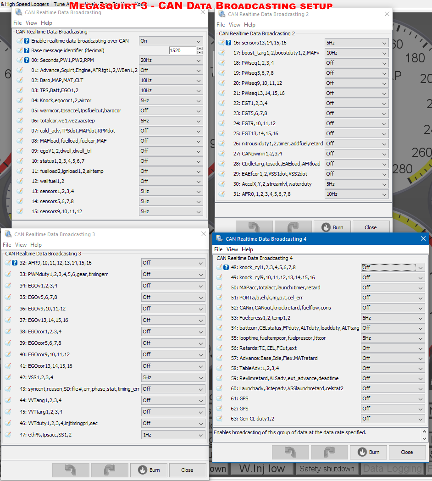Screen dimensions: 432x481
Task: Open rate dropdown for 48: knock_cyl1,2,3,4,5,6,7,8
Action: point(393,267)
